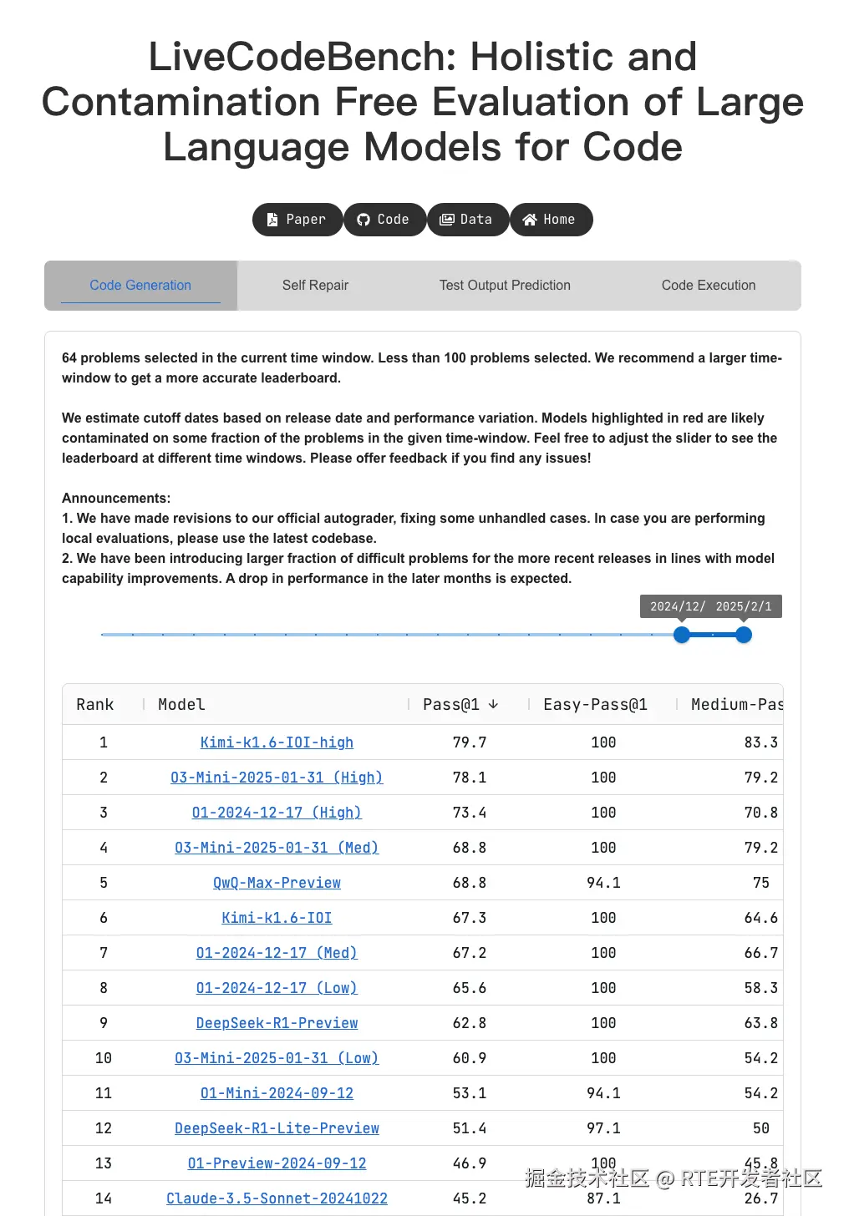The height and width of the screenshot is (1216, 849).
Task: Click the Pass@1 value 60.9
Action: pos(470,1058)
